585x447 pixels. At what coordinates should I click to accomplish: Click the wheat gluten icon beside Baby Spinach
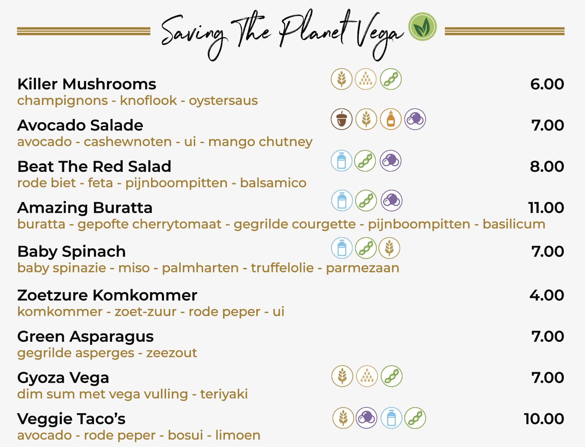point(389,248)
